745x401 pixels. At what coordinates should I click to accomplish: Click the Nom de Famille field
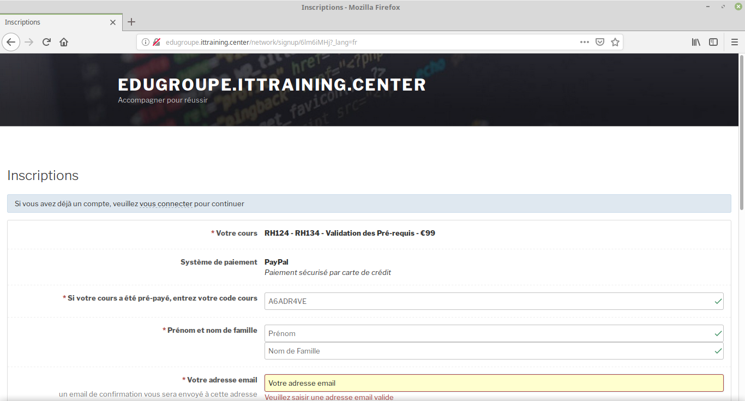(488, 351)
